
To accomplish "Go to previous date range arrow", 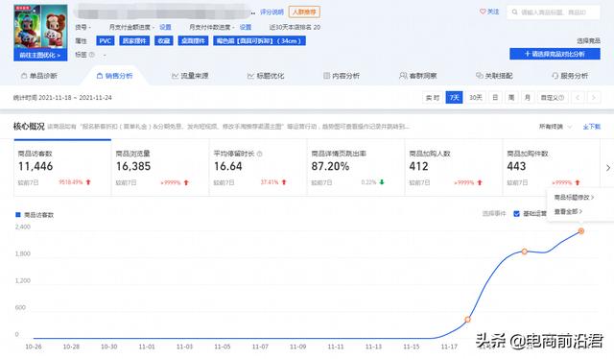I will click(578, 98).
